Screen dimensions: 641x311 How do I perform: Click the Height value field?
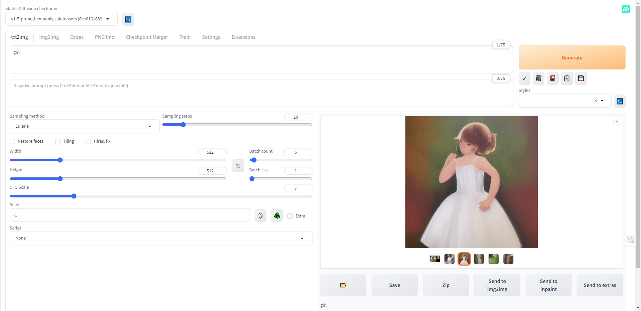[213, 171]
